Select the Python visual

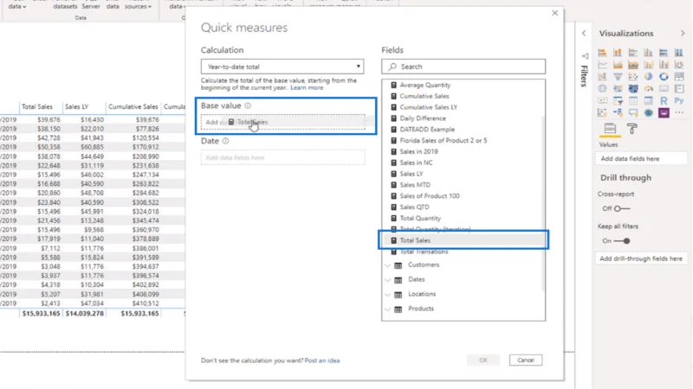679,100
